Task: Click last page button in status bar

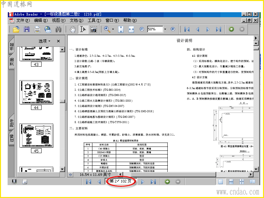Action: [153, 182]
